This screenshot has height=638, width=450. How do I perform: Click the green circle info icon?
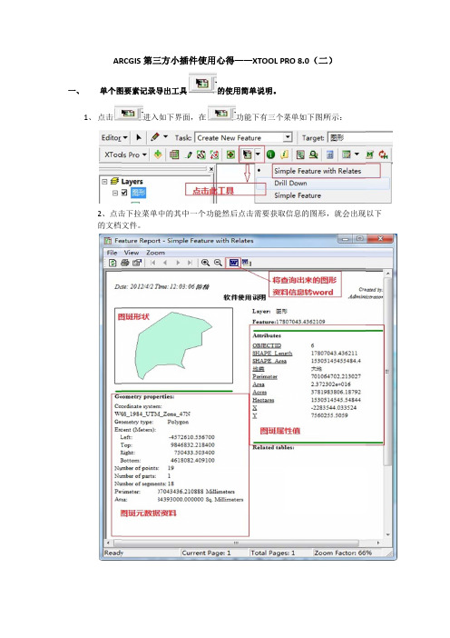(271, 155)
